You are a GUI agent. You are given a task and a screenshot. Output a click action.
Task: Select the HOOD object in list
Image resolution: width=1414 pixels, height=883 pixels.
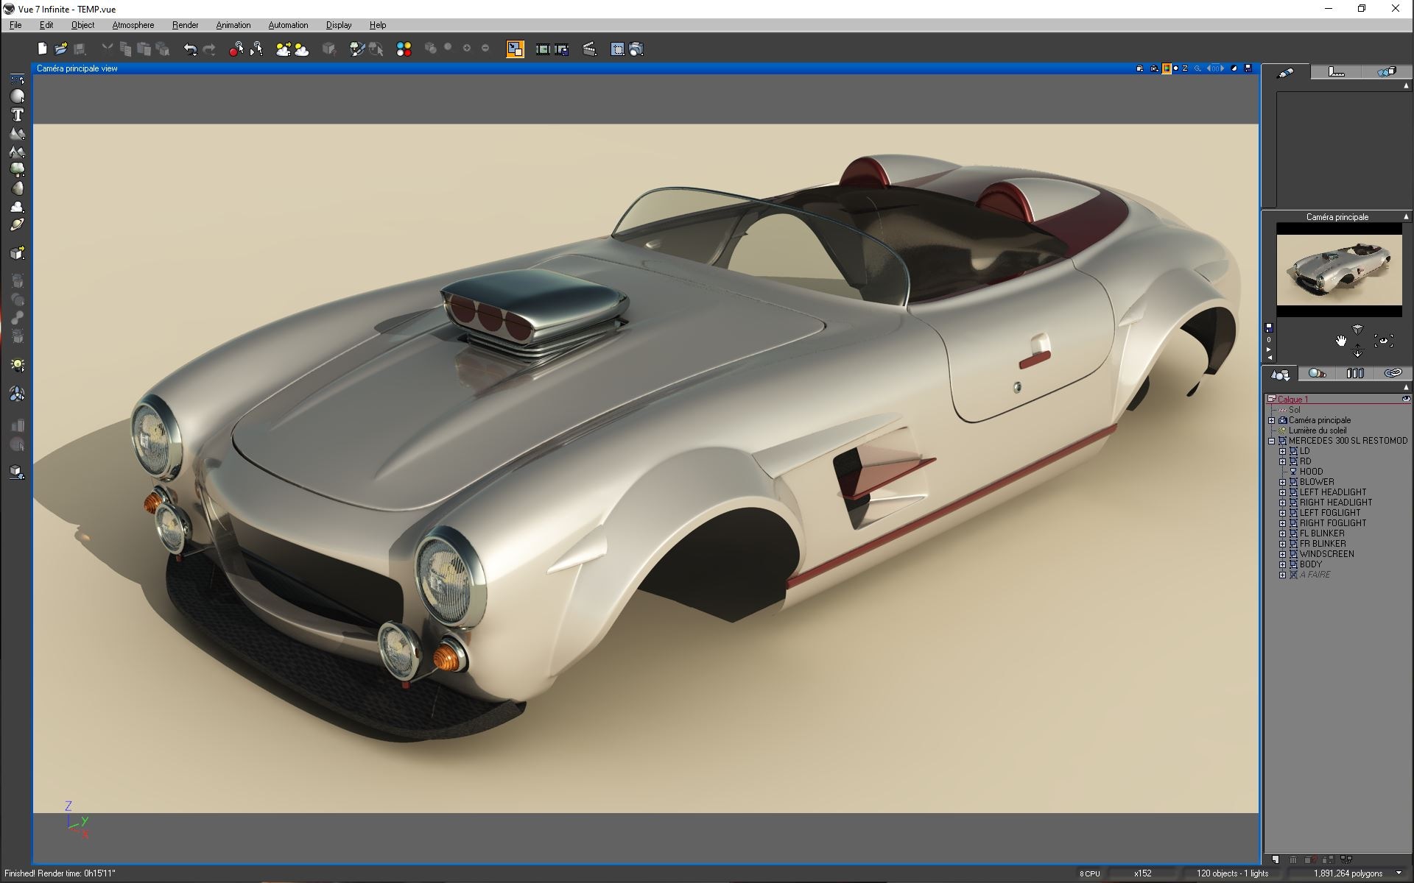tap(1311, 472)
